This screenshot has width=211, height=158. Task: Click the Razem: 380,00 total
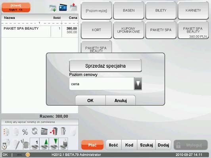click(54, 116)
